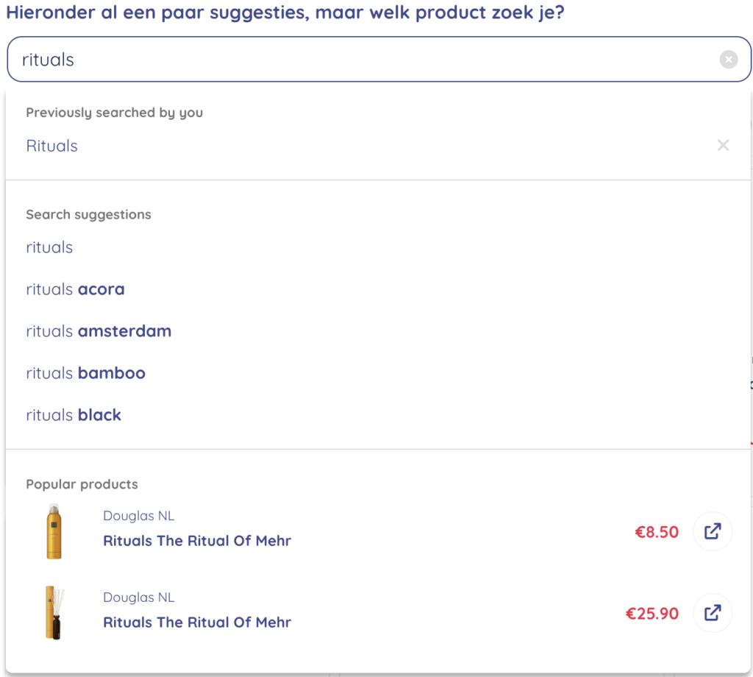753x677 pixels.
Task: Remove the previously searched Rituals entry
Action: 723,146
